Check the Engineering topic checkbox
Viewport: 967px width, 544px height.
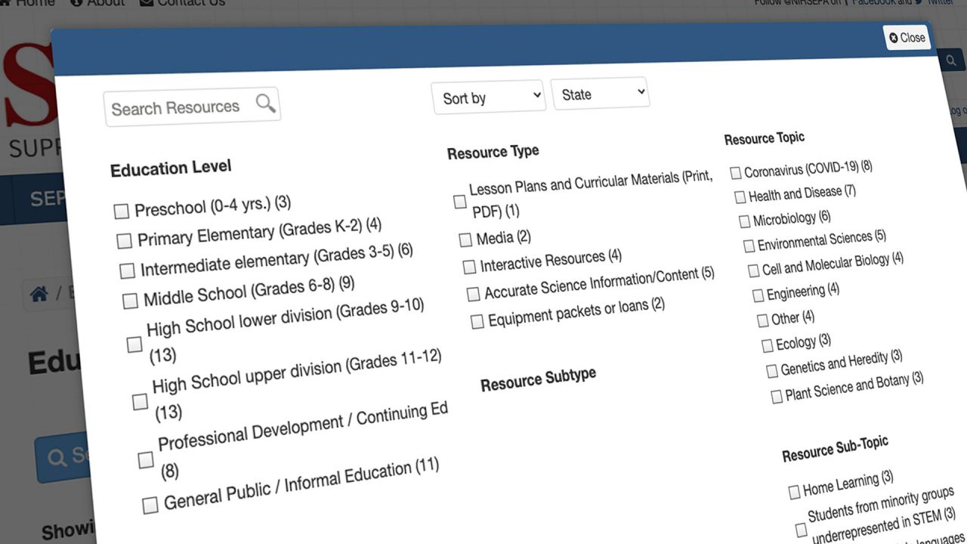point(758,295)
